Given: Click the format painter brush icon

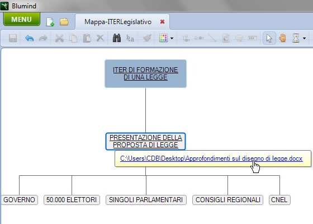Looking at the screenshot, I should coord(147,38).
